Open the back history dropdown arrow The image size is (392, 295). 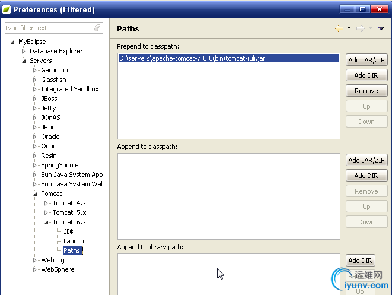349,28
